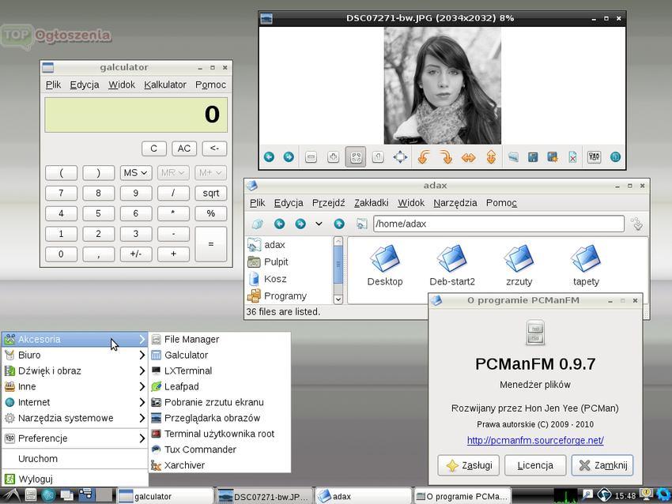Launch Leafpad from the Akcesoria menu

coord(181,386)
